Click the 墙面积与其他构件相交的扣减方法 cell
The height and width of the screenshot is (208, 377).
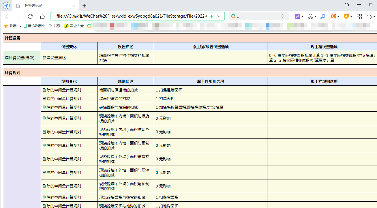coord(125,58)
